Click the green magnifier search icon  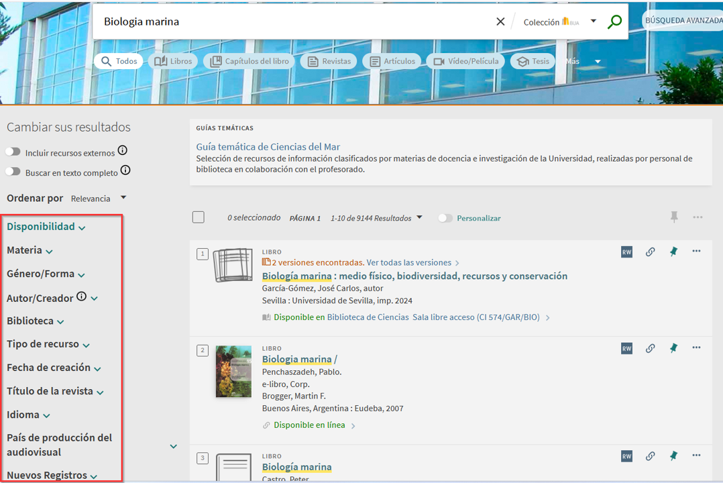(614, 21)
